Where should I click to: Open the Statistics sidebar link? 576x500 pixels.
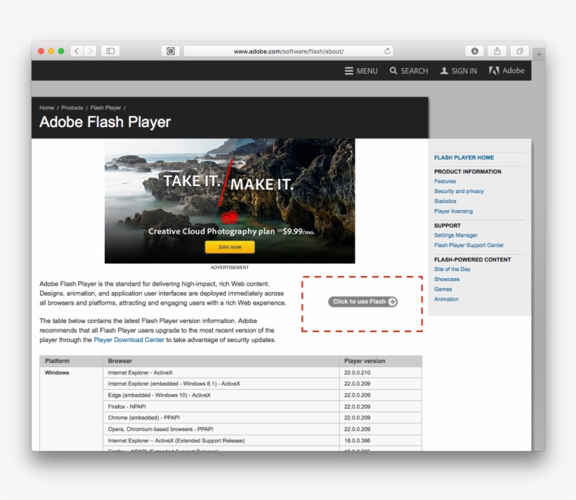coord(445,201)
